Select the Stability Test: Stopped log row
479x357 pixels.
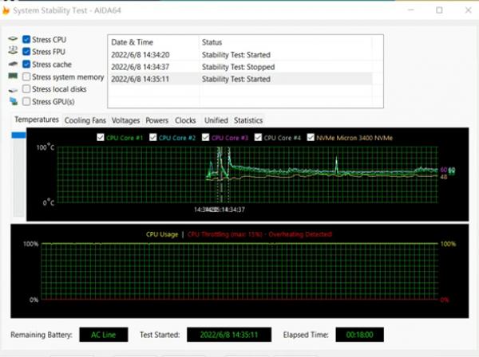tap(240, 67)
